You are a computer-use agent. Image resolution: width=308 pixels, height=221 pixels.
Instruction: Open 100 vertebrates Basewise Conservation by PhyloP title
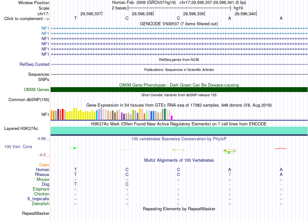click(x=179, y=139)
